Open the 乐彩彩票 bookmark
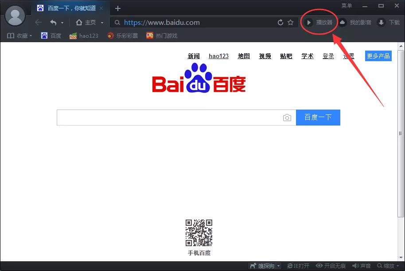 [x=122, y=35]
